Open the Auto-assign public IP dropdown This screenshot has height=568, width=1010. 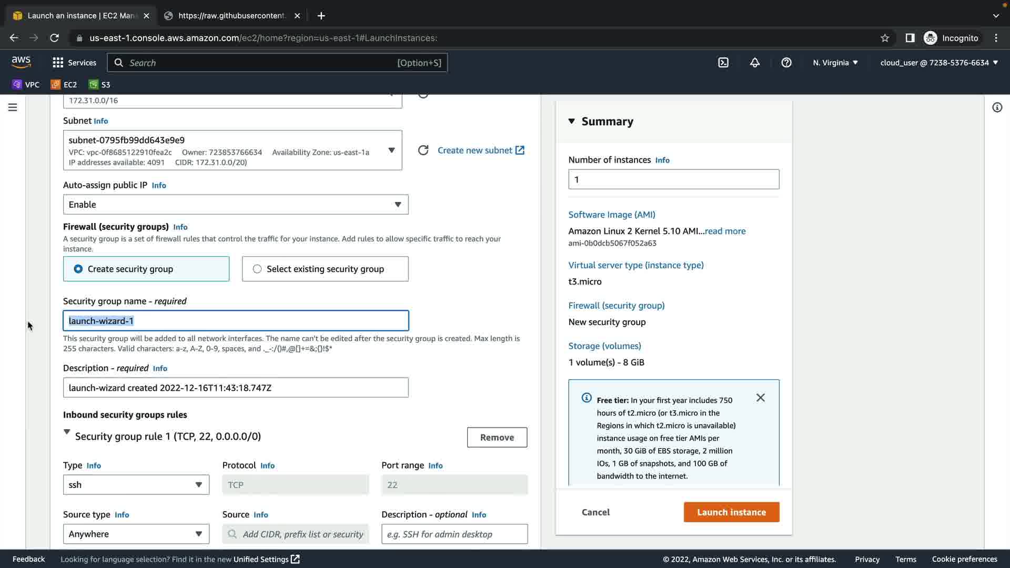[235, 205]
